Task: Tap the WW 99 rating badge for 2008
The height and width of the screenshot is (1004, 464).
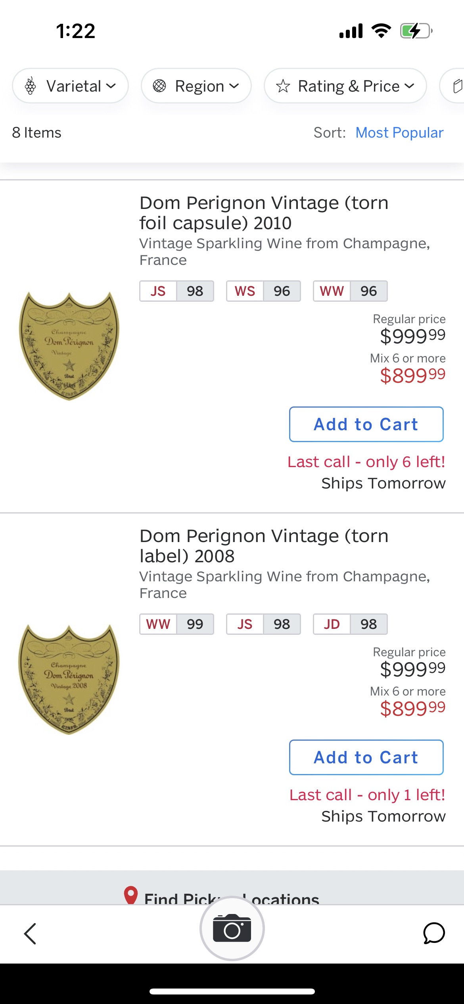Action: pyautogui.click(x=176, y=624)
